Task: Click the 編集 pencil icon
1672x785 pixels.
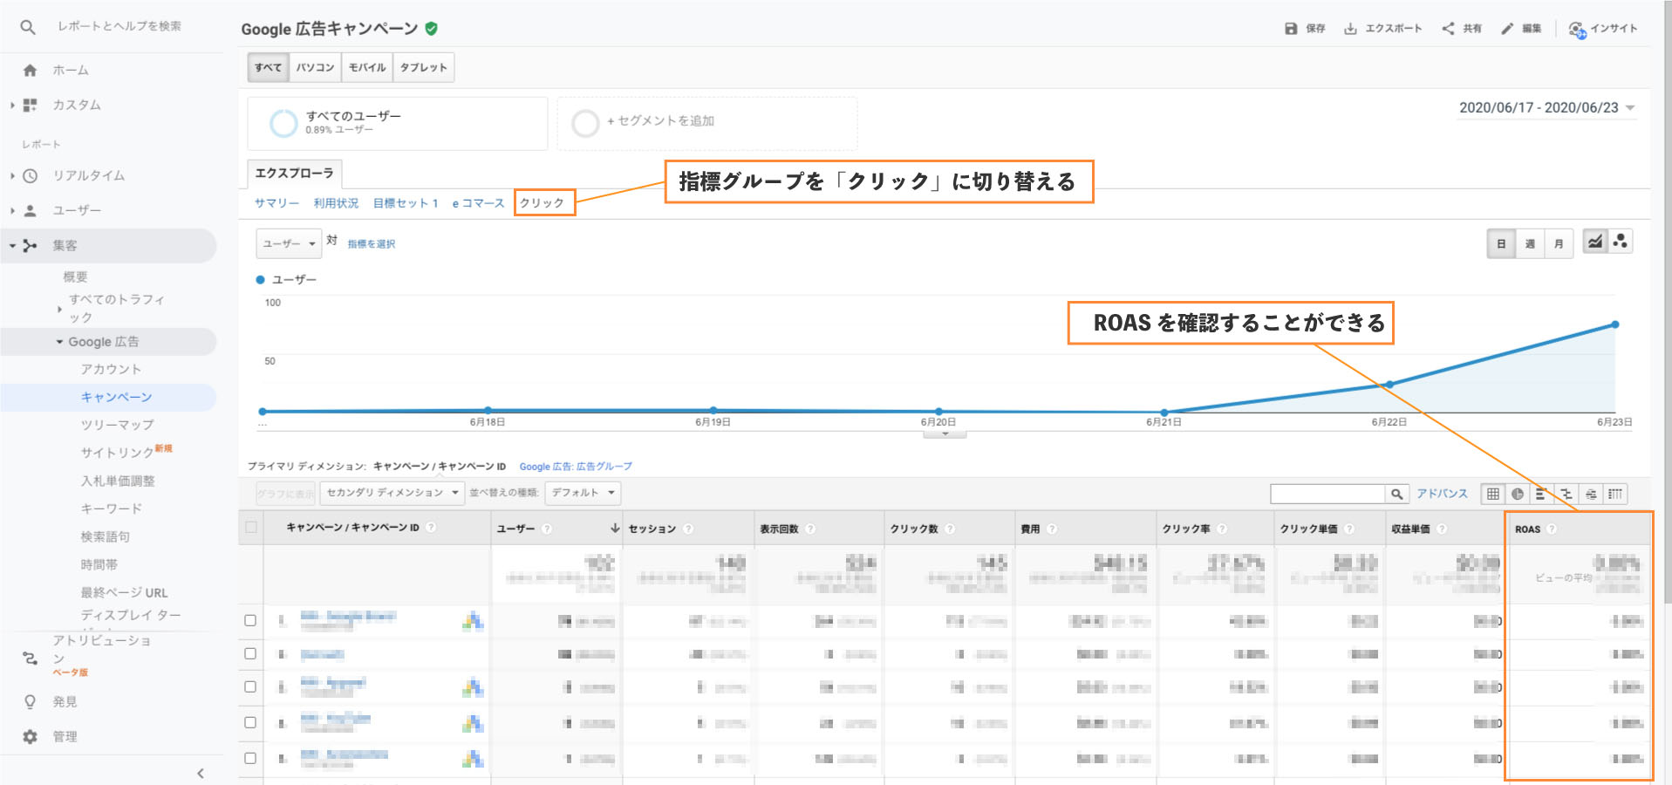Action: (x=1507, y=29)
